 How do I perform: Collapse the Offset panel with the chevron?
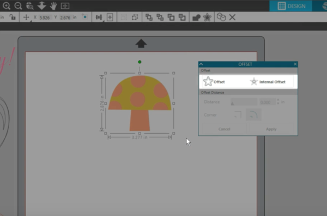click(x=201, y=64)
